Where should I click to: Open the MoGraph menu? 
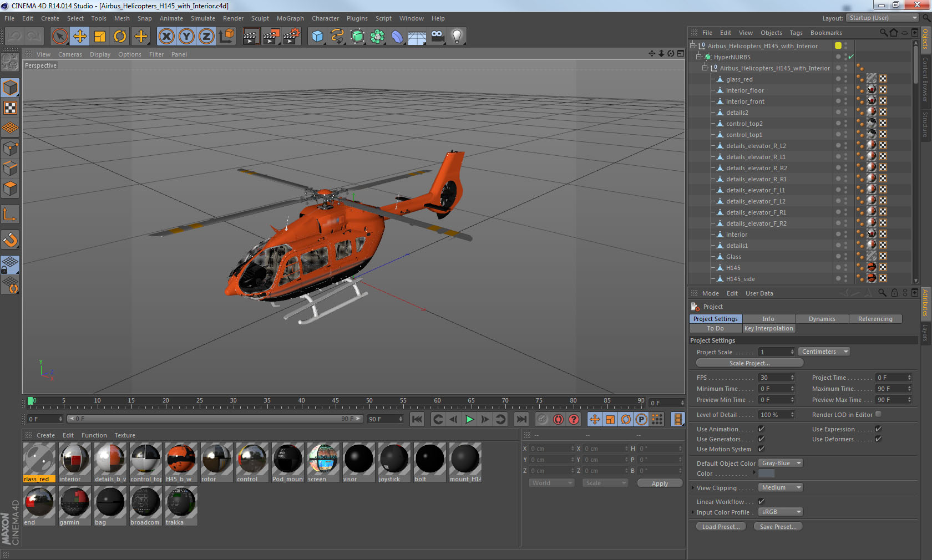pyautogui.click(x=290, y=18)
